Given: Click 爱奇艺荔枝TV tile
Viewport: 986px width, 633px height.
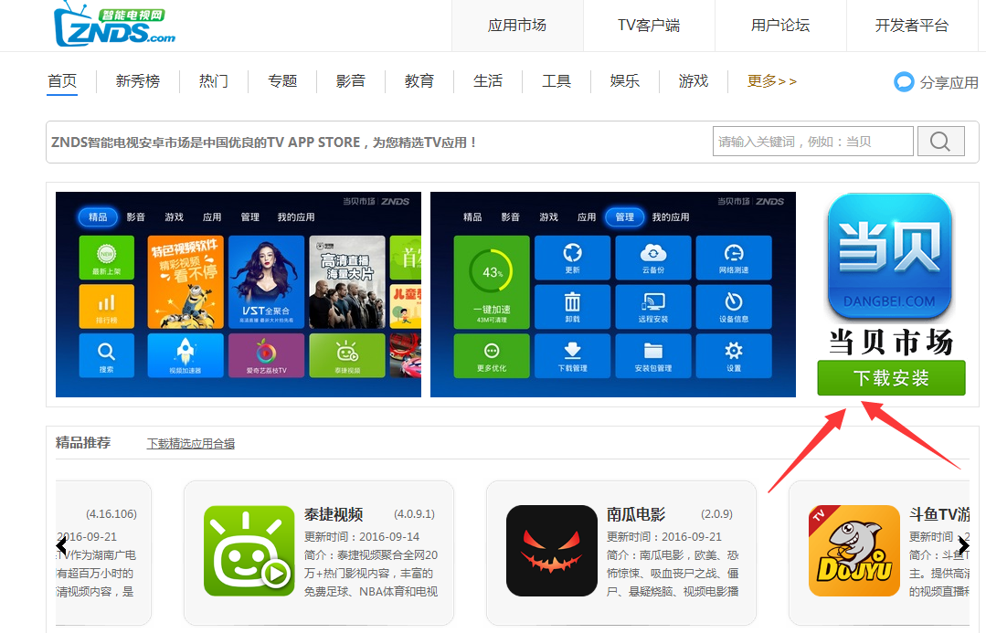Looking at the screenshot, I should click(267, 355).
